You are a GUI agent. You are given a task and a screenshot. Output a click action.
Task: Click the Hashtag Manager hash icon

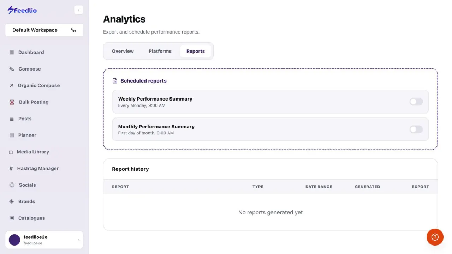pyautogui.click(x=11, y=168)
